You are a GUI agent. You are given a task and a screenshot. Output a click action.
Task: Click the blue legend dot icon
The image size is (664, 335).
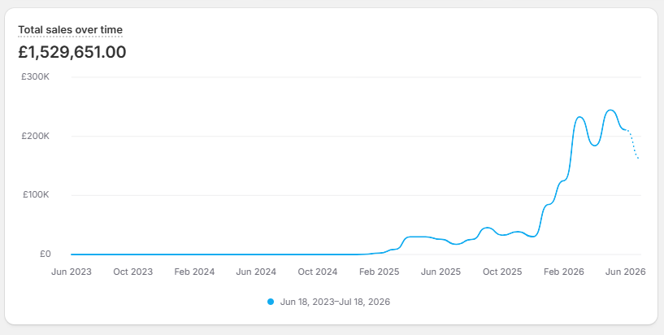[271, 302]
